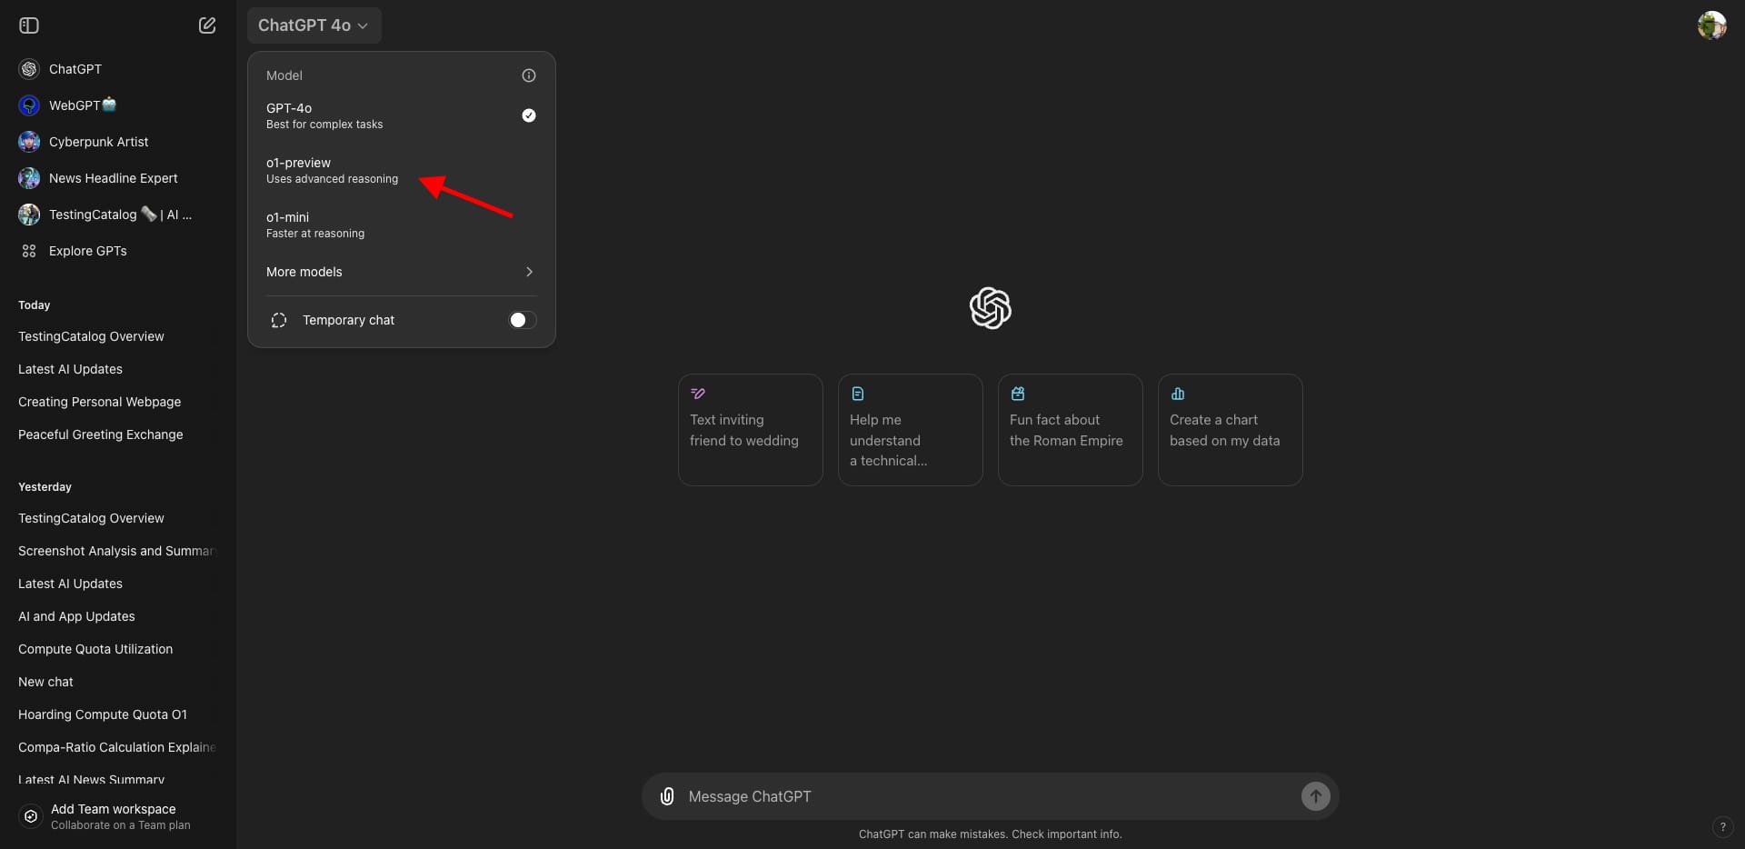Click the send message arrow button
This screenshot has height=849, width=1745.
[x=1315, y=796]
